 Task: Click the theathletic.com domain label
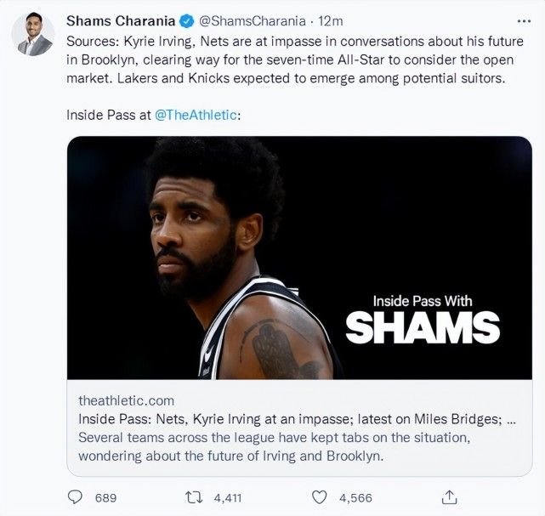pyautogui.click(x=121, y=401)
